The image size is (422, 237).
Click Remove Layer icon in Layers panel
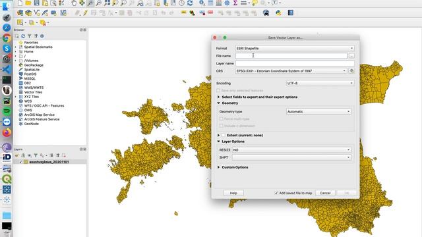[x=64, y=155]
